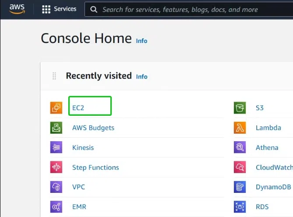Screen dimensions: 293x217
Task: Focus the services search field
Action: click(189, 9)
